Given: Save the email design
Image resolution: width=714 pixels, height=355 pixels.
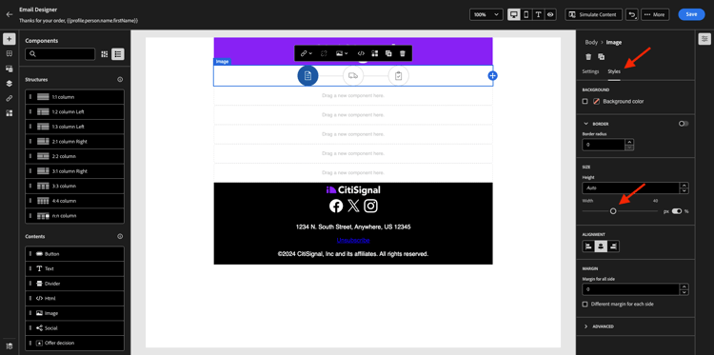Looking at the screenshot, I should tap(691, 14).
